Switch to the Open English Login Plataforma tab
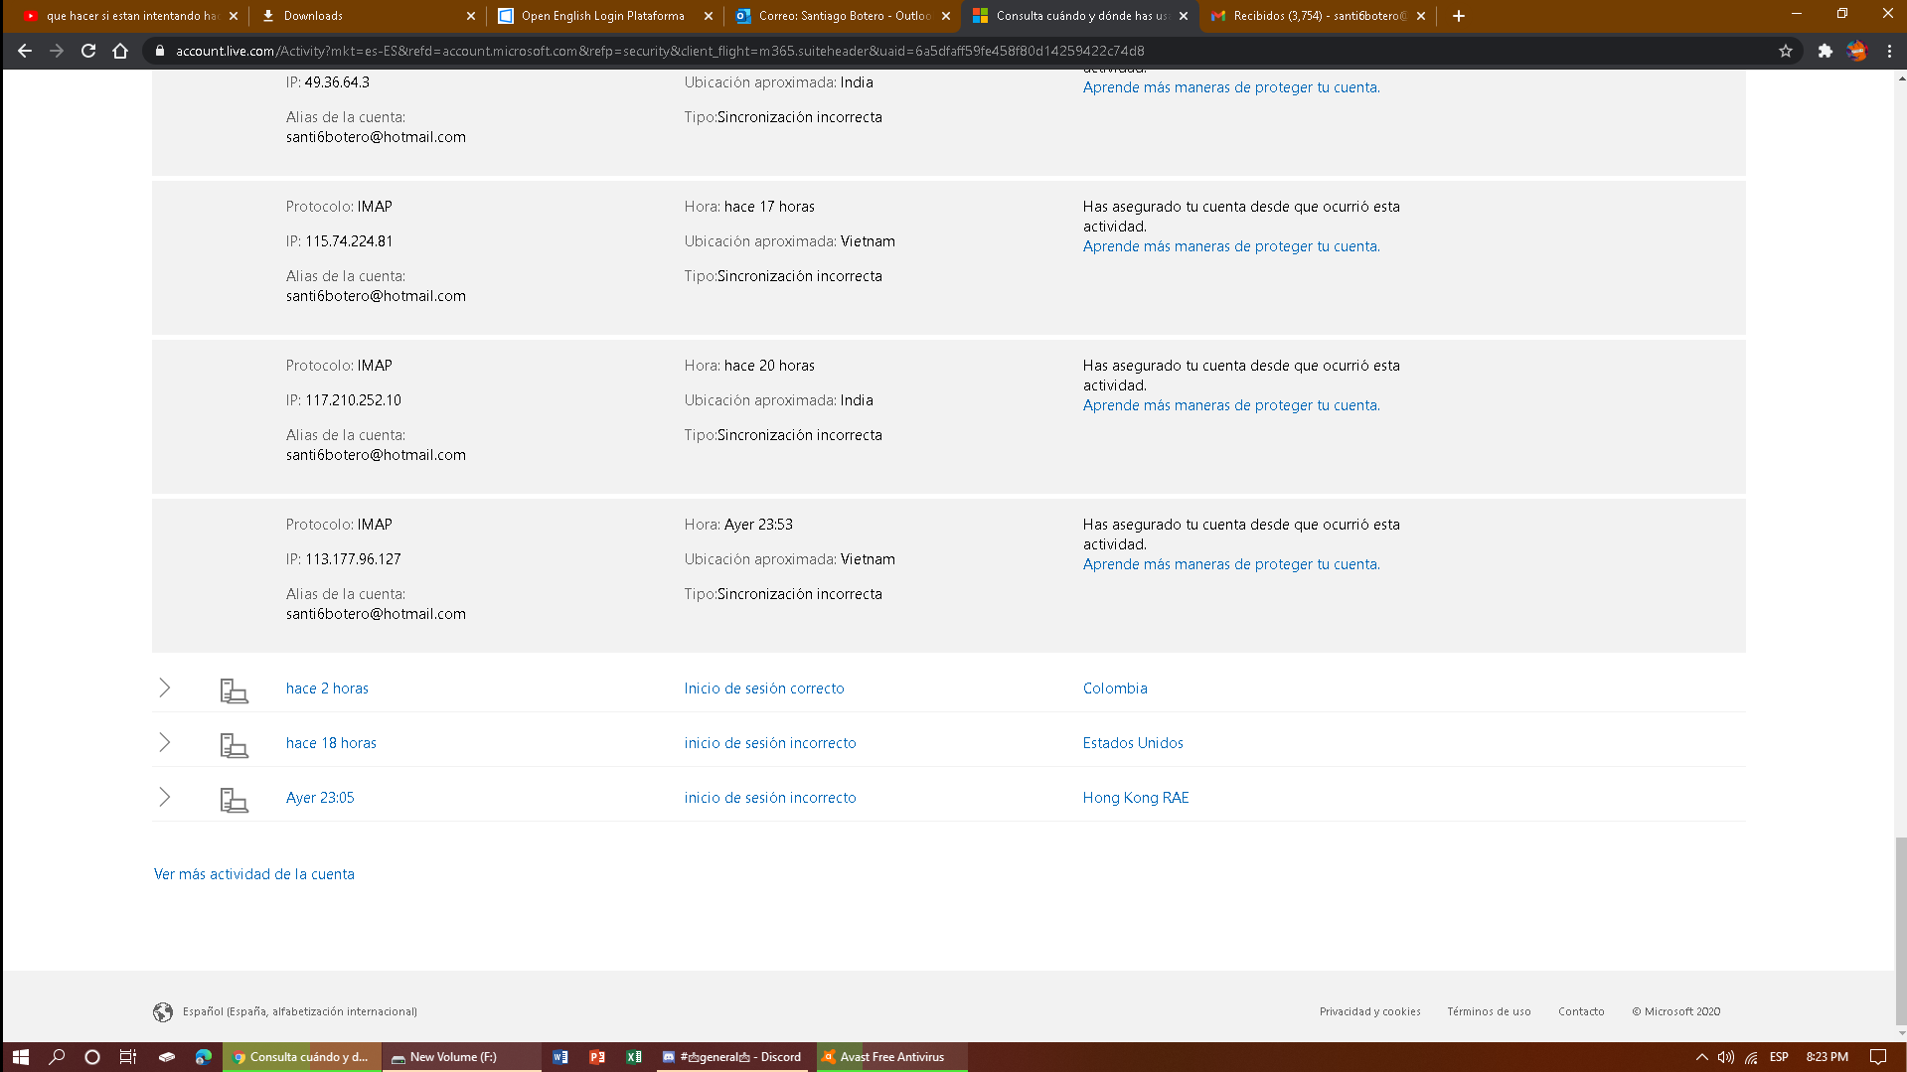Screen dimensions: 1907x1072 [x=605, y=16]
